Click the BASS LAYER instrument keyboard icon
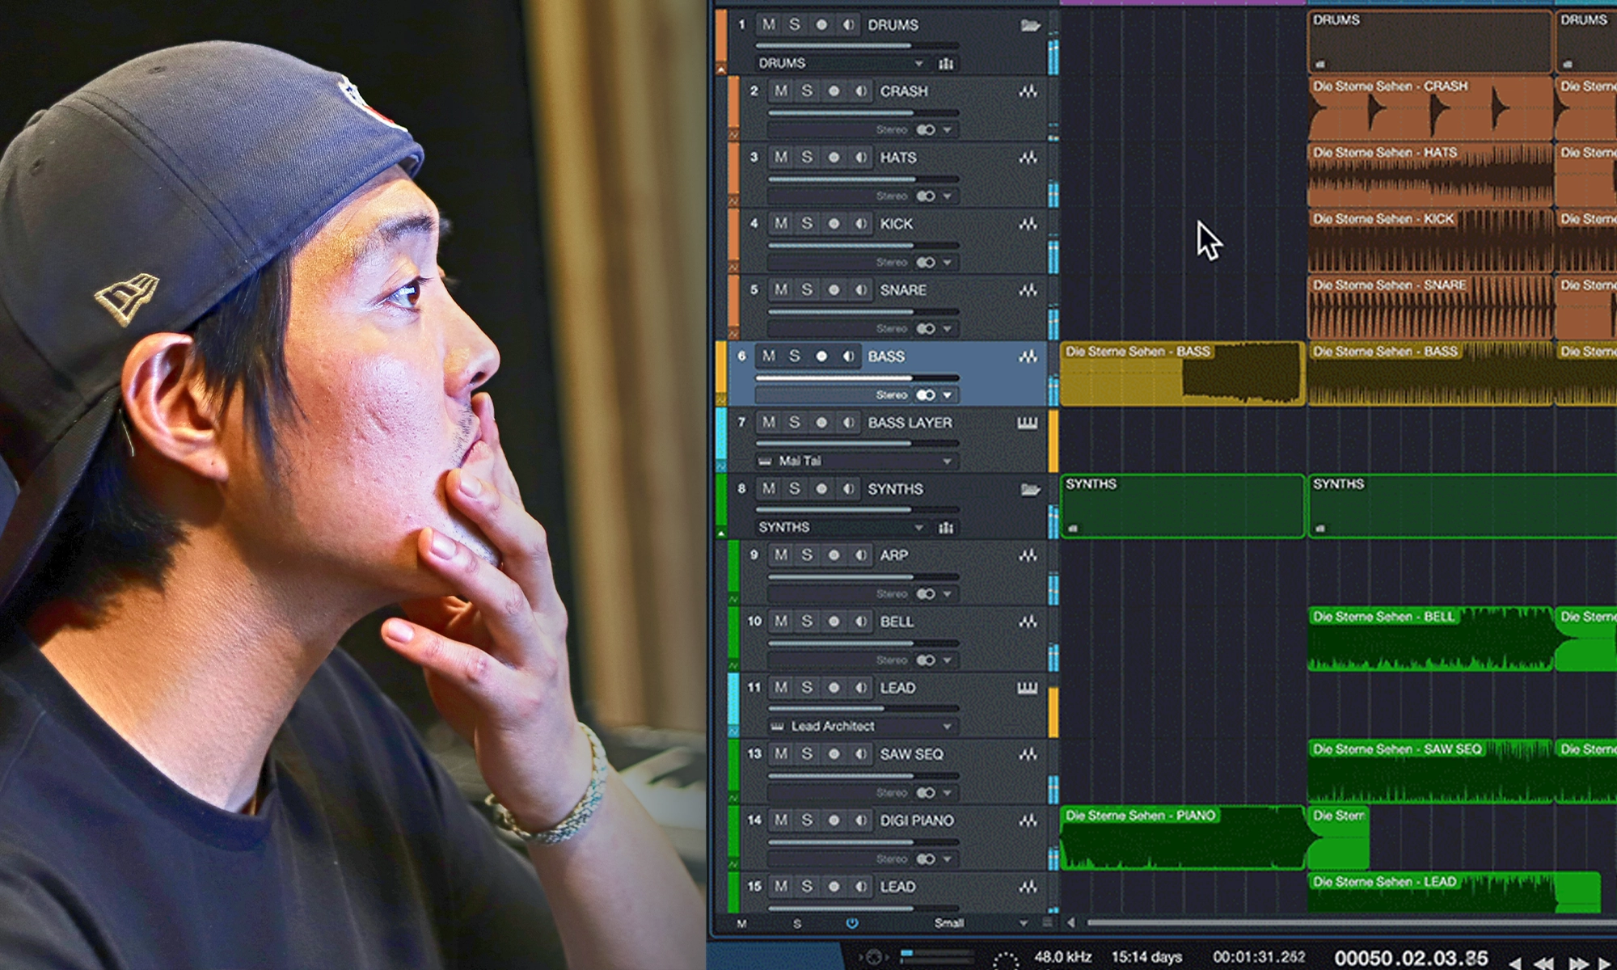The image size is (1617, 970). [x=1027, y=423]
